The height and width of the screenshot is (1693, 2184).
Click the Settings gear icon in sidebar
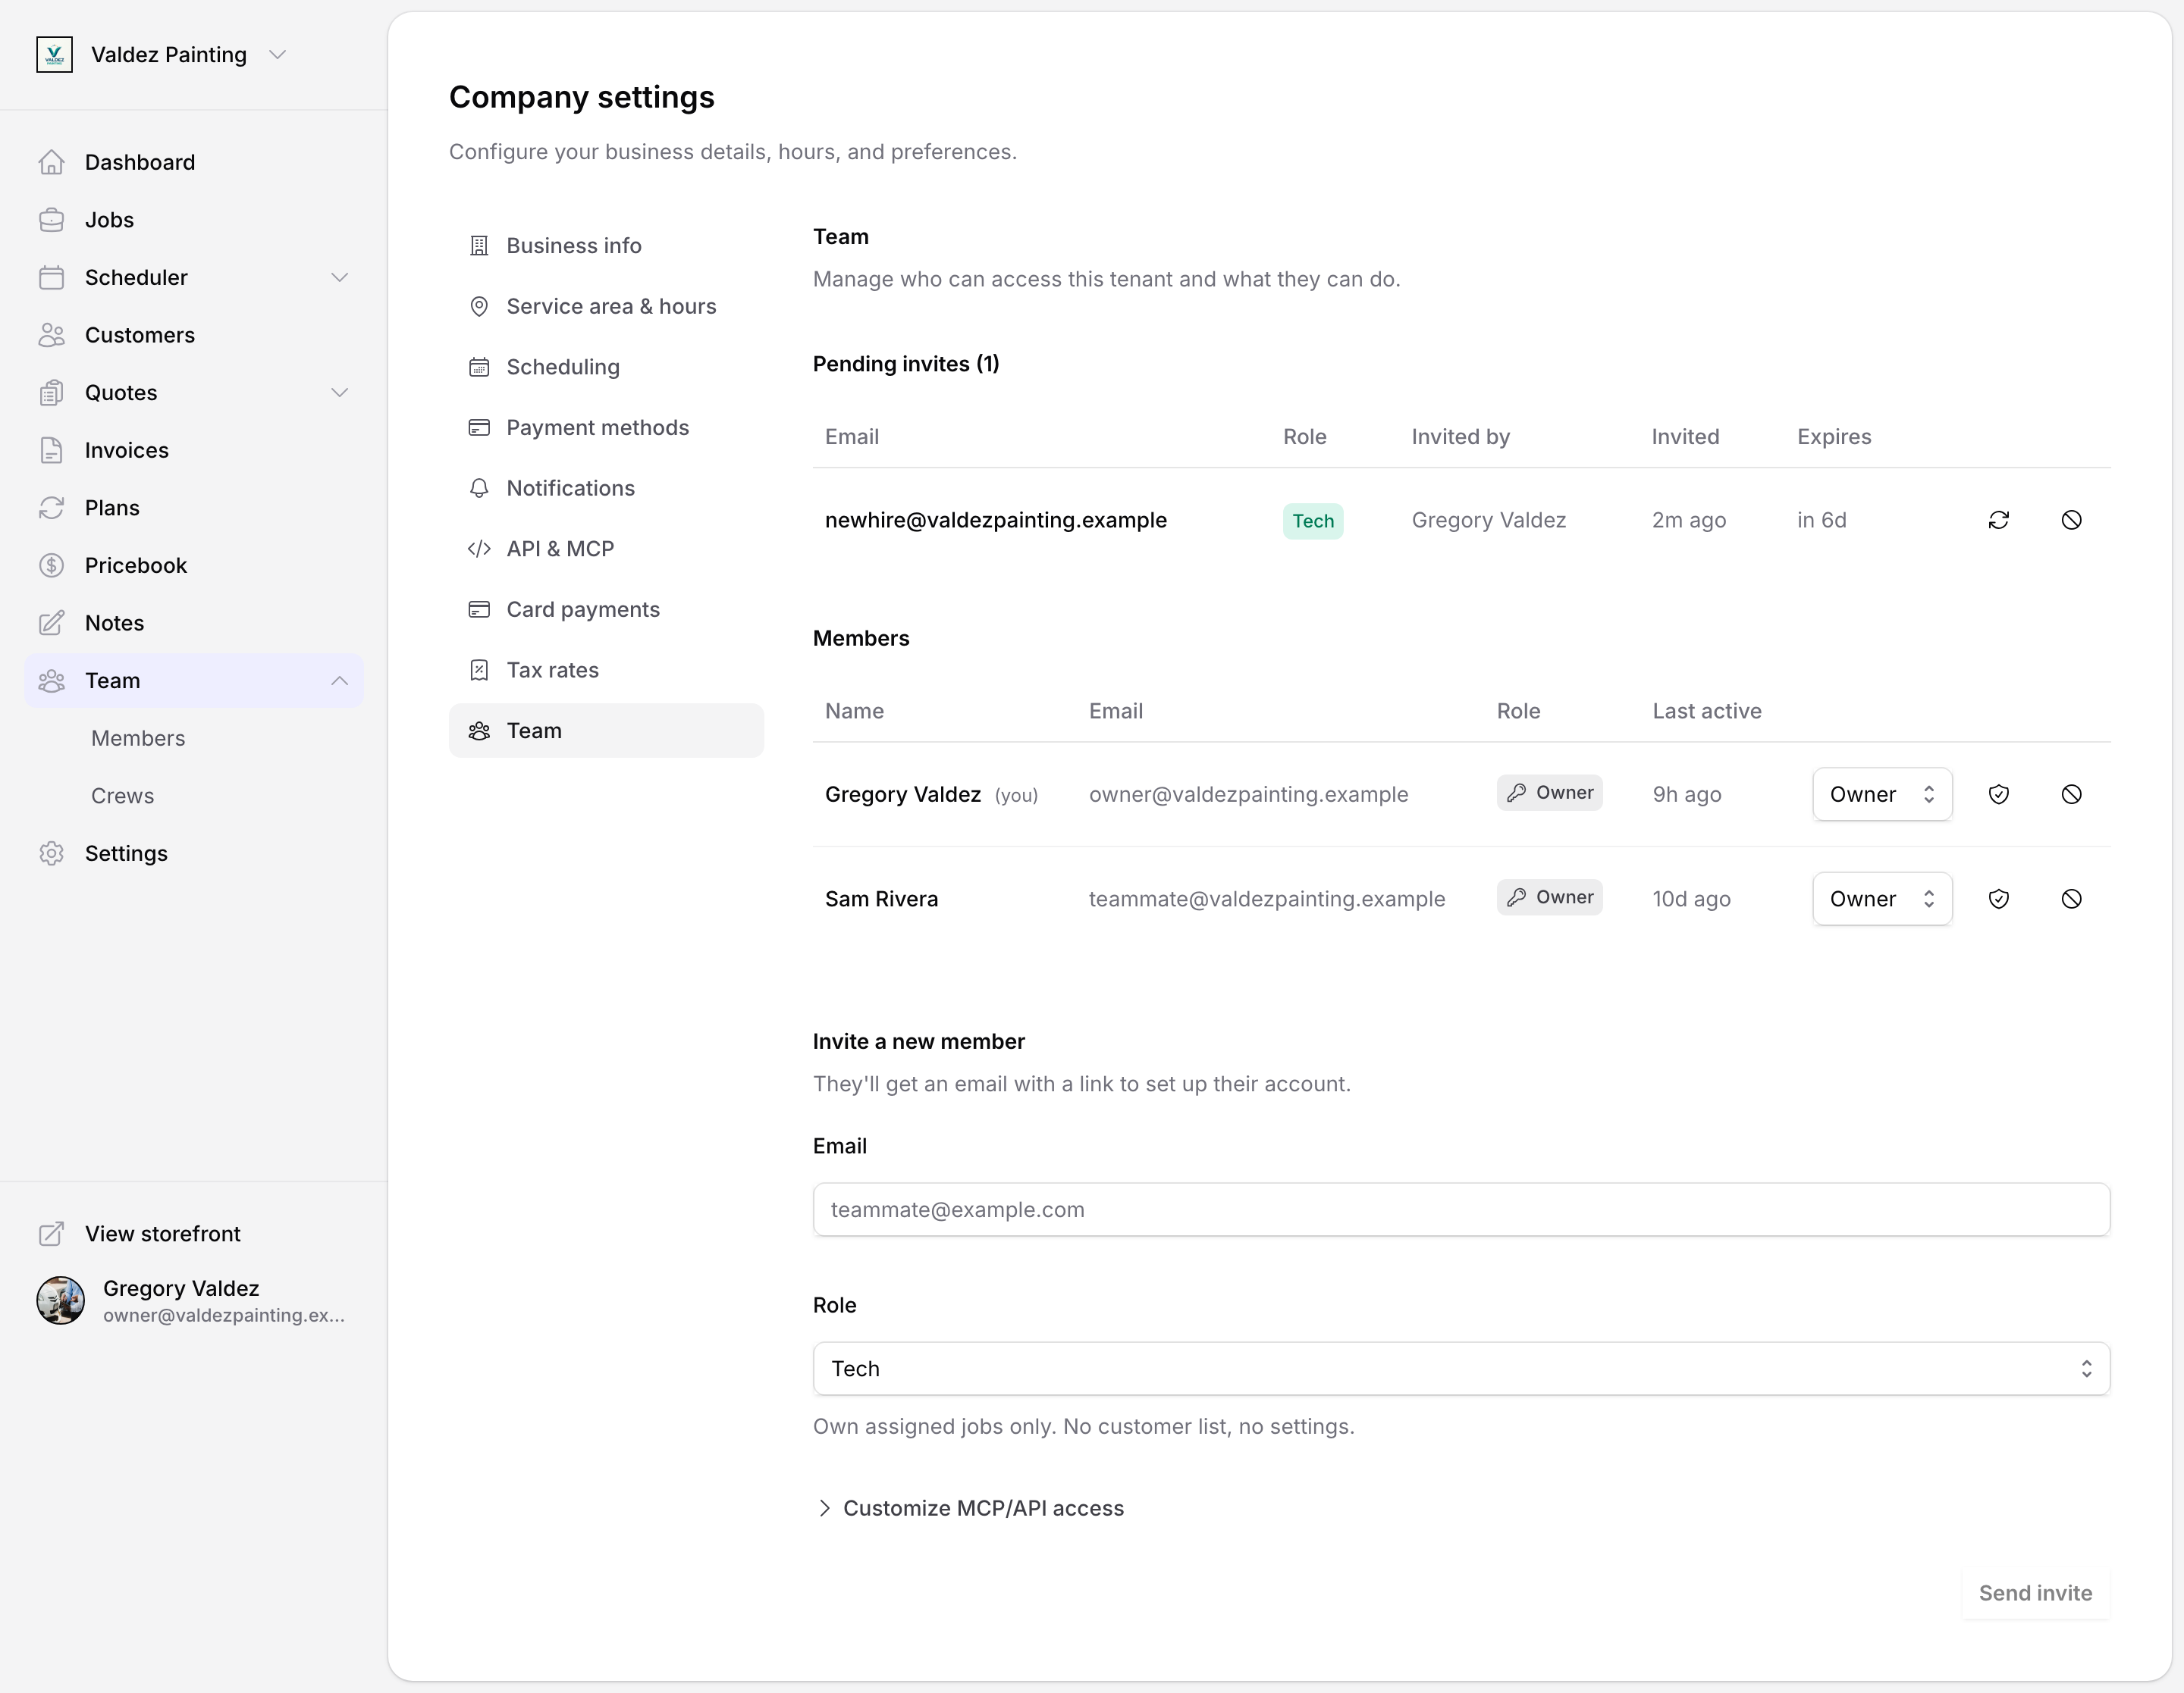coord(52,853)
